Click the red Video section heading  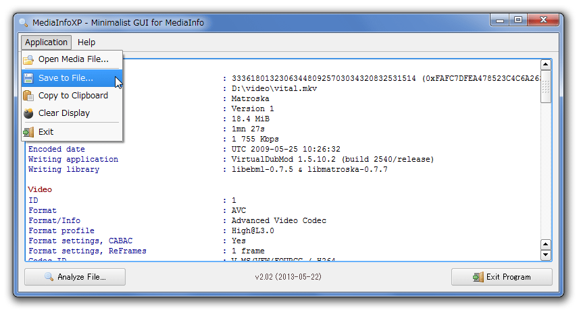pos(40,190)
